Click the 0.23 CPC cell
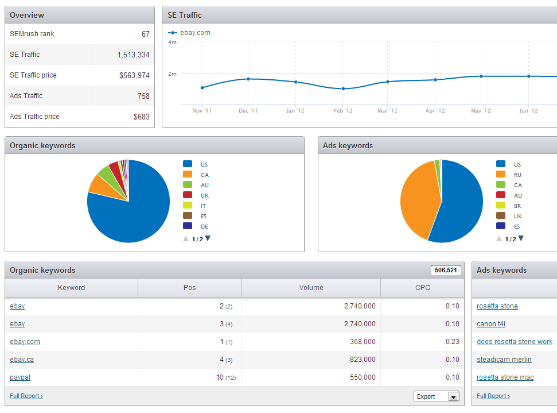 click(x=453, y=342)
